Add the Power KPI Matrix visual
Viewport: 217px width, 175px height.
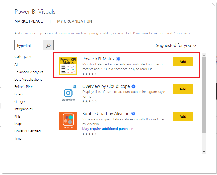pos(183,62)
